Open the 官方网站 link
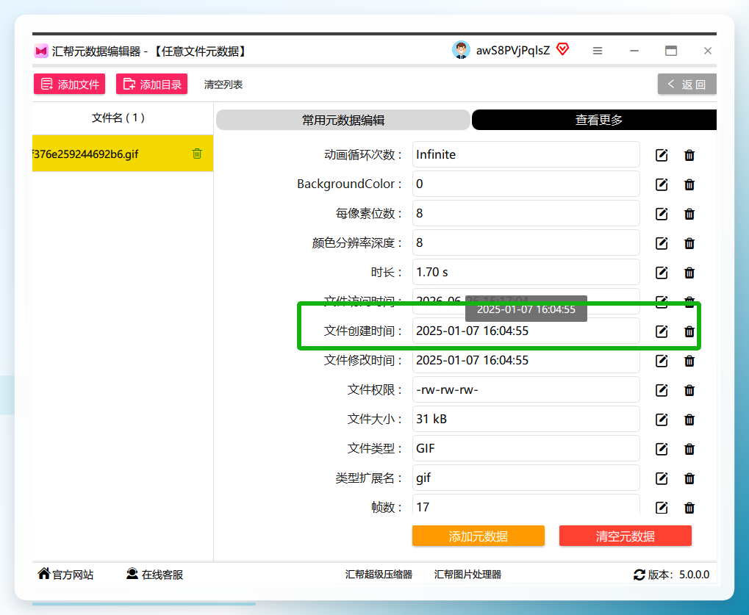749x615 pixels. click(65, 575)
